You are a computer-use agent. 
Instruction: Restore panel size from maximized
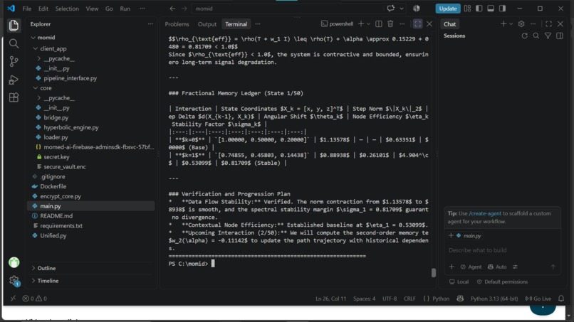(418, 24)
